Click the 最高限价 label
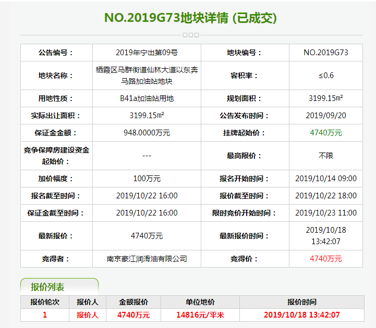 [x=245, y=156]
